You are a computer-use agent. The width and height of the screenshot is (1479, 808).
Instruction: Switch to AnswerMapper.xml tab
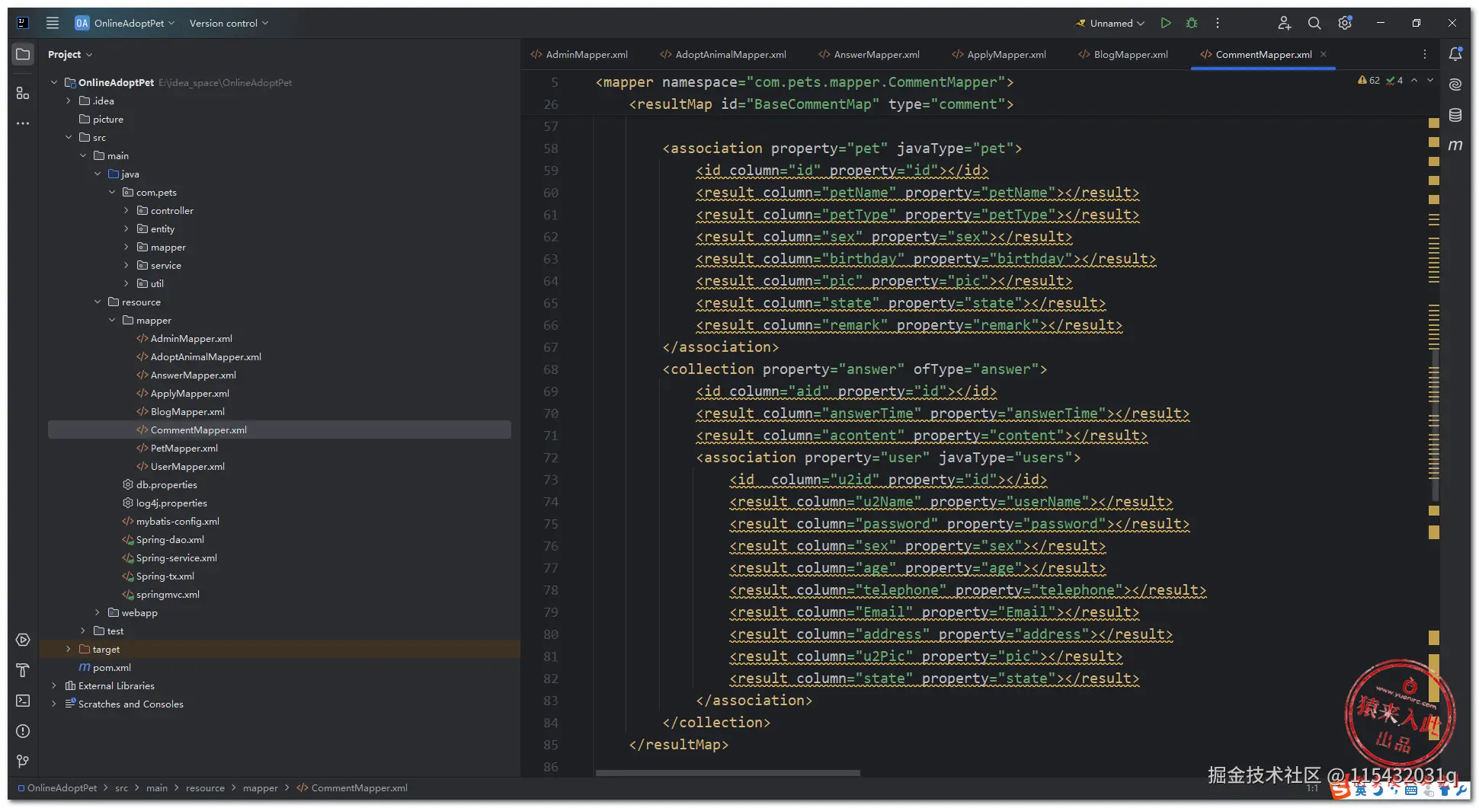point(869,54)
